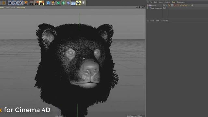Click Object Manager panel grip icon
The image size is (208, 117).
pos(148,2)
